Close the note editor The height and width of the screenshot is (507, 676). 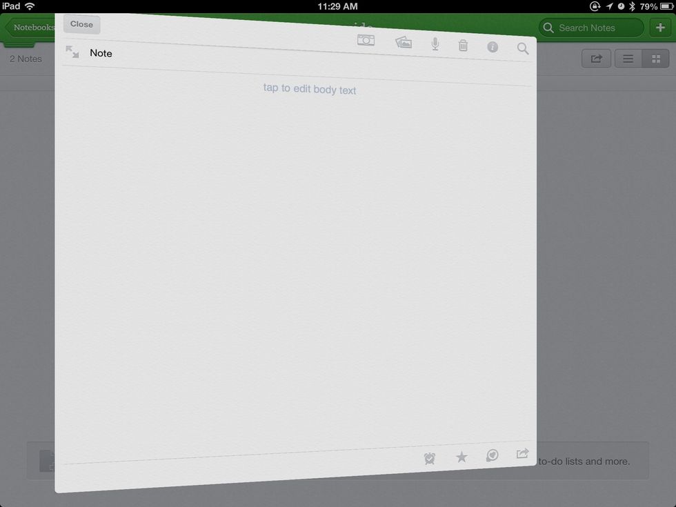coord(81,23)
